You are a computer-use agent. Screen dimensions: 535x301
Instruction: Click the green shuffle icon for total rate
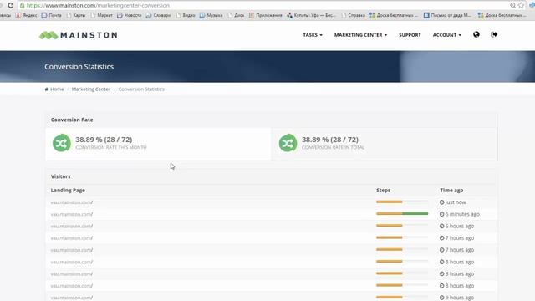tap(288, 143)
